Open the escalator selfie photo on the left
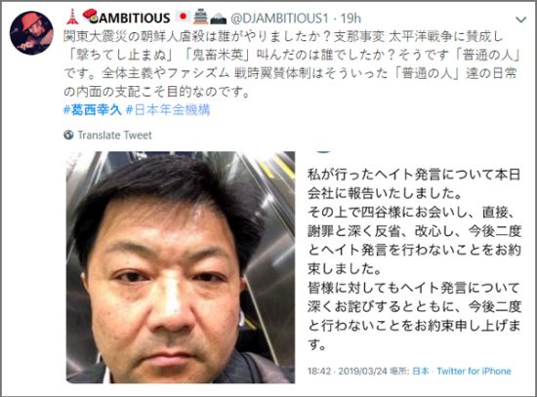The image size is (537, 397). pos(181,267)
